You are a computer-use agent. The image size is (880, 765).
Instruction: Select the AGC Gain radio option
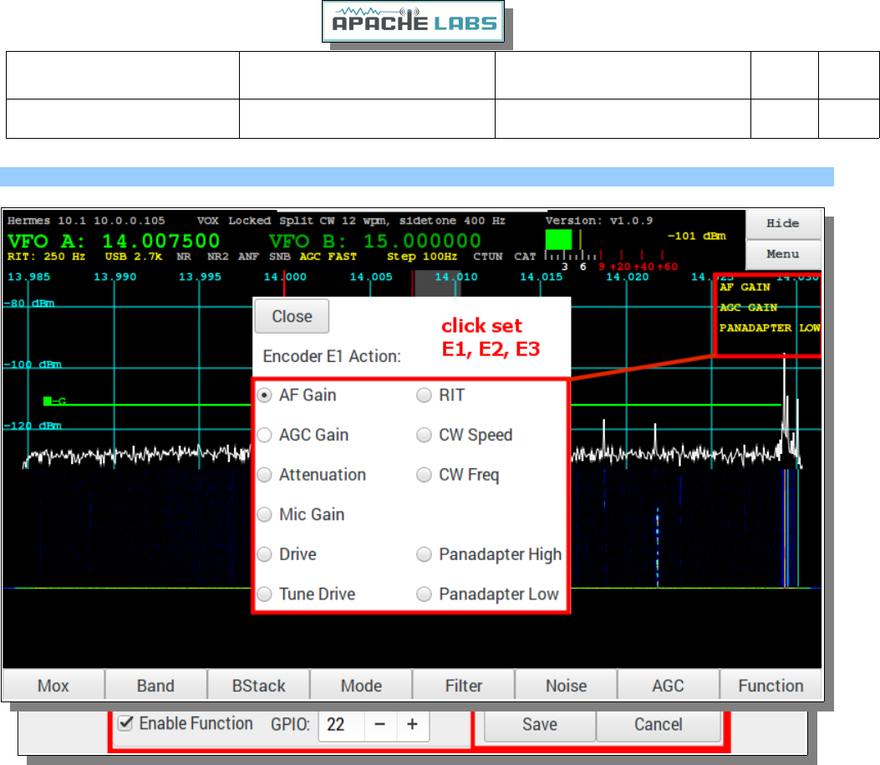click(x=264, y=435)
